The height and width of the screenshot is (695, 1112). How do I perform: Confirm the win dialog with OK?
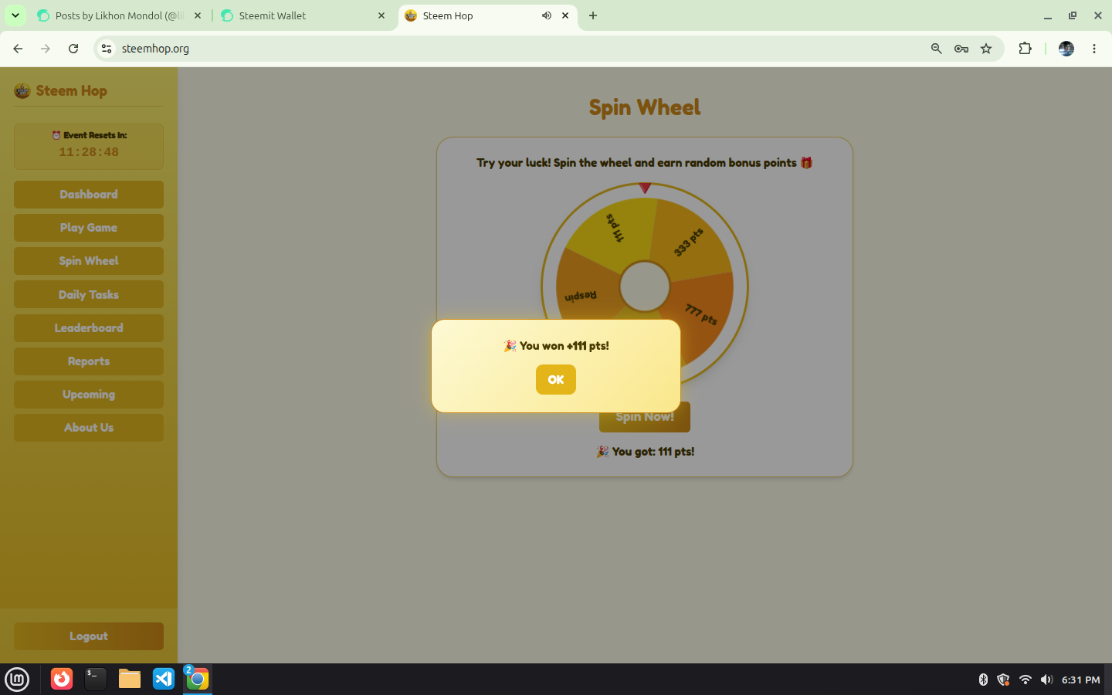click(x=555, y=379)
